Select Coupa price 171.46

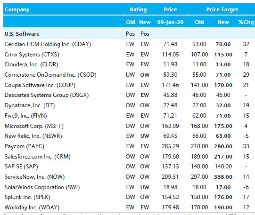click(x=170, y=85)
